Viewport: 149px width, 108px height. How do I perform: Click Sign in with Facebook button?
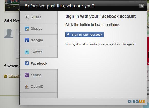[x=85, y=35]
